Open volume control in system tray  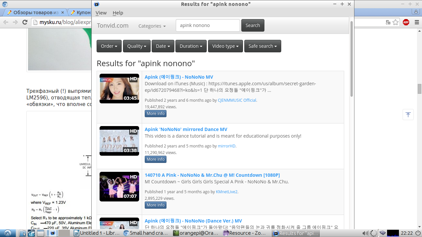coord(366,233)
